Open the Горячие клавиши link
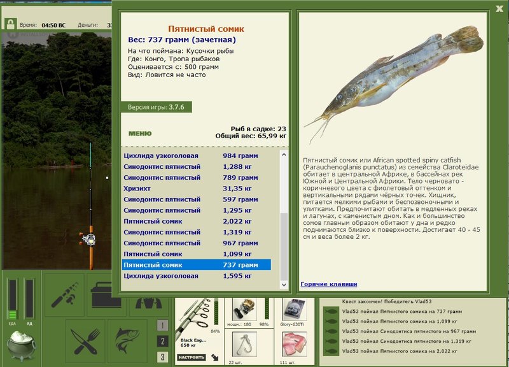509x367 pixels. (329, 284)
